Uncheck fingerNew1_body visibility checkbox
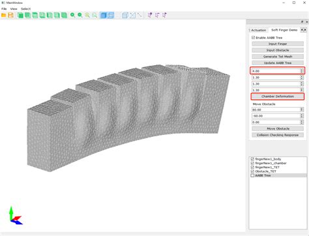The width and height of the screenshot is (309, 236). point(252,159)
